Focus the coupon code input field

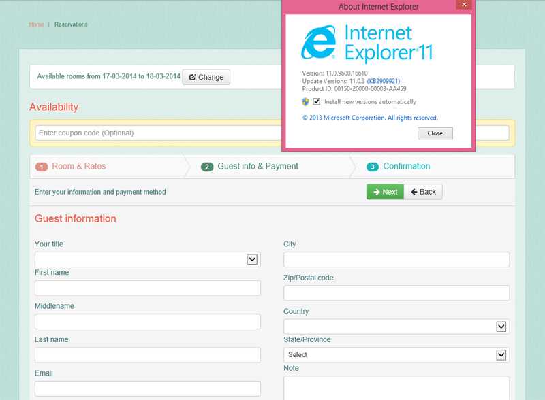[158, 133]
